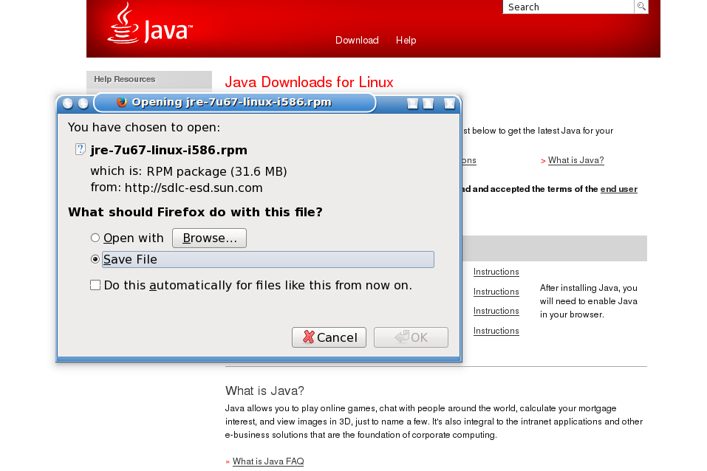Screen dimensions: 707x471
Task: Open the fourth Instructions link
Action: tap(496, 331)
